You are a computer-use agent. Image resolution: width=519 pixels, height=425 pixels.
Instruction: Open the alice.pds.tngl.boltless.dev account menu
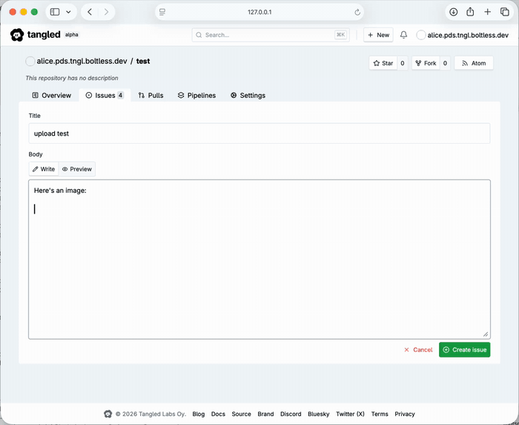pos(463,35)
